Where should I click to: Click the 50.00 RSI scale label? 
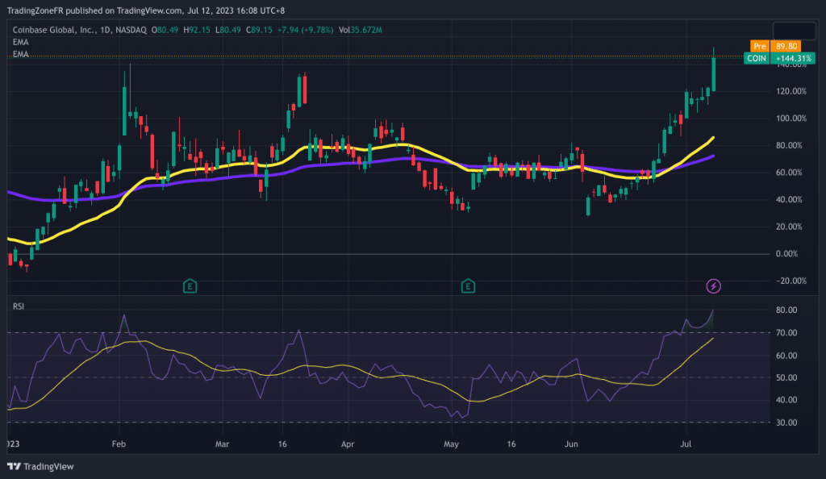pyautogui.click(x=786, y=378)
